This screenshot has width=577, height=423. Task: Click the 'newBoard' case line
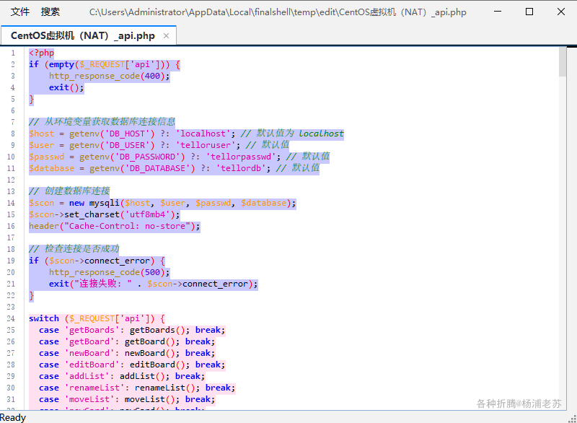(127, 353)
